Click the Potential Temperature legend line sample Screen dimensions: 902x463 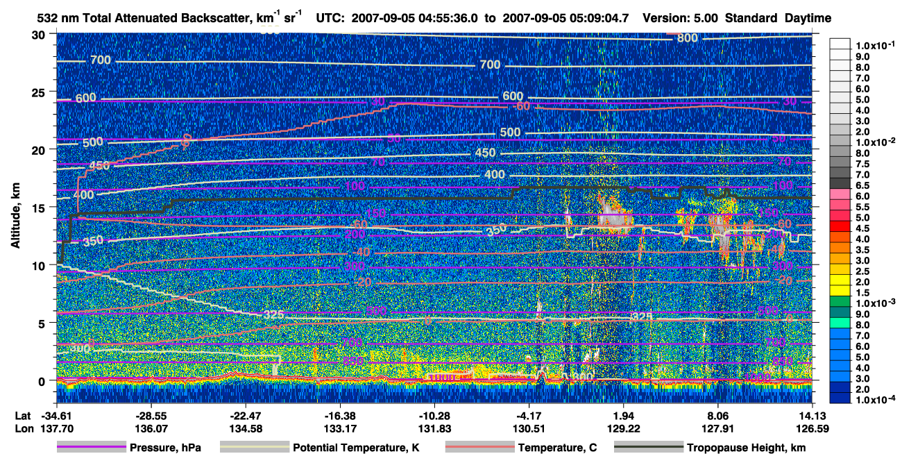pyautogui.click(x=254, y=448)
